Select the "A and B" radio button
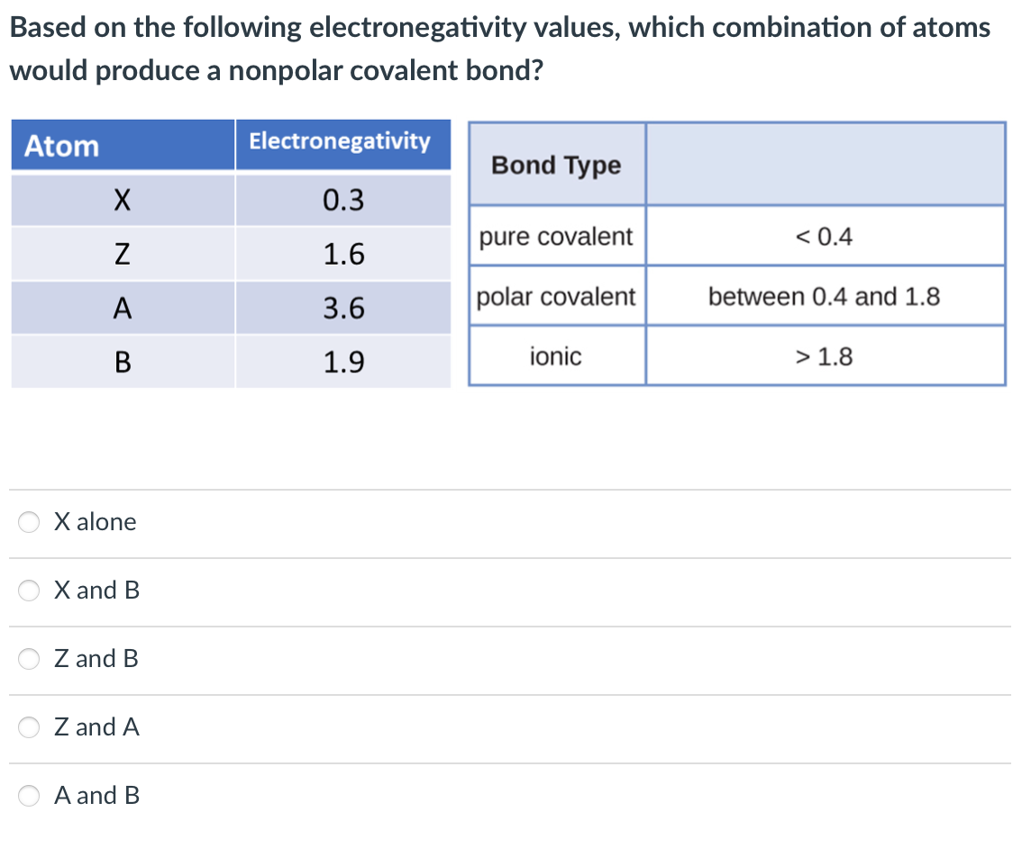Viewport: 1022px width, 848px height. tap(28, 796)
